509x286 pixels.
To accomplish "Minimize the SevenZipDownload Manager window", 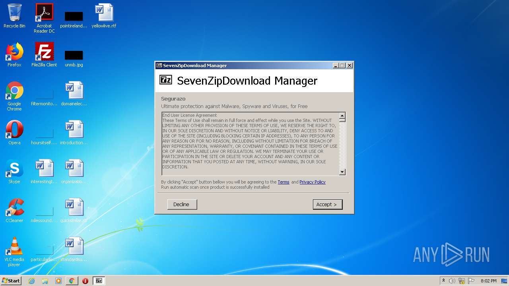I will [x=336, y=66].
